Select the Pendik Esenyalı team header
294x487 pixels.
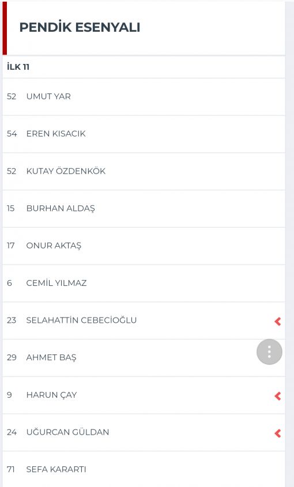pos(80,27)
